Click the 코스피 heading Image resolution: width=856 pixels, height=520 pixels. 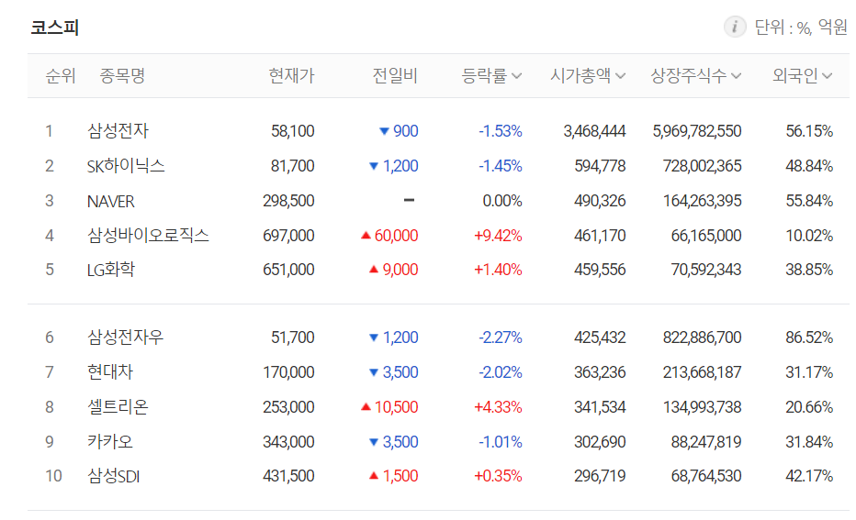54,28
